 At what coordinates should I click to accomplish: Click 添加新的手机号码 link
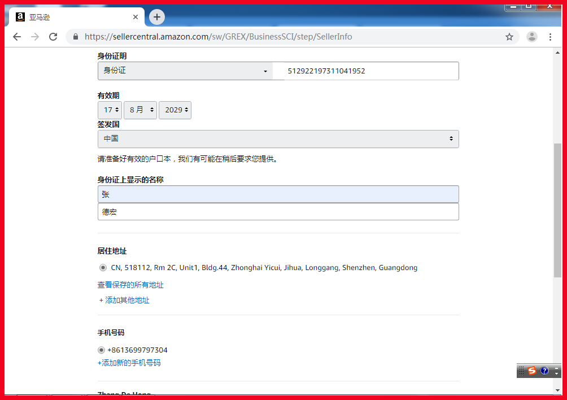(129, 363)
